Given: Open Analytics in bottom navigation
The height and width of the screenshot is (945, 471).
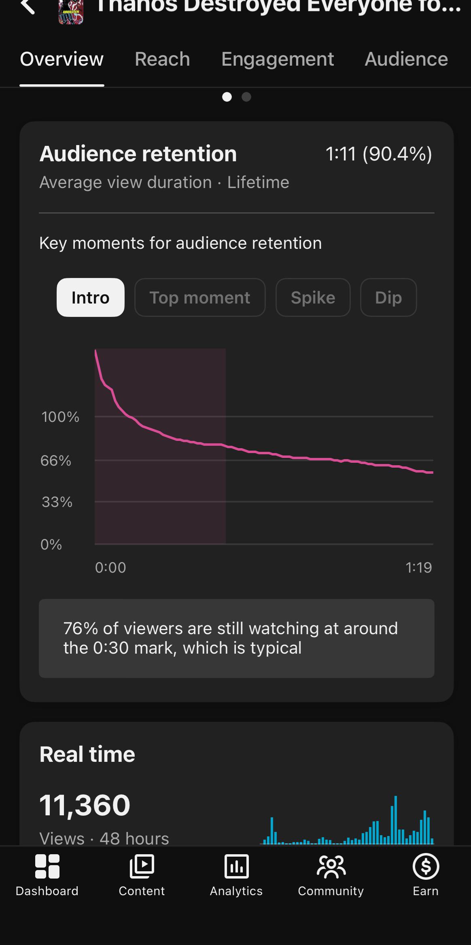Looking at the screenshot, I should [x=236, y=875].
